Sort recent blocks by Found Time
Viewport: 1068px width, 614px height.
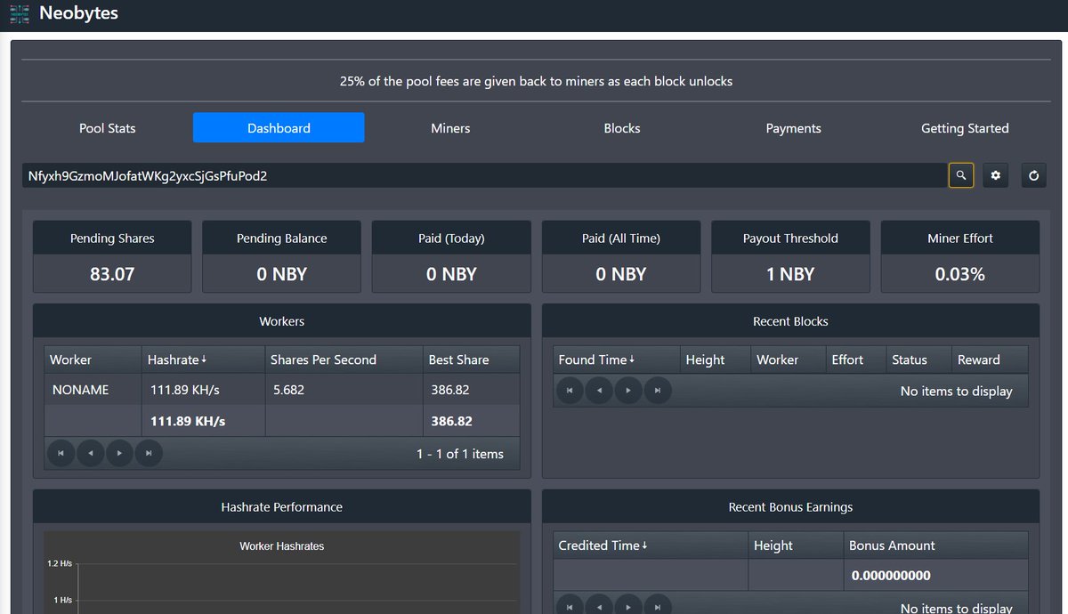coord(616,360)
